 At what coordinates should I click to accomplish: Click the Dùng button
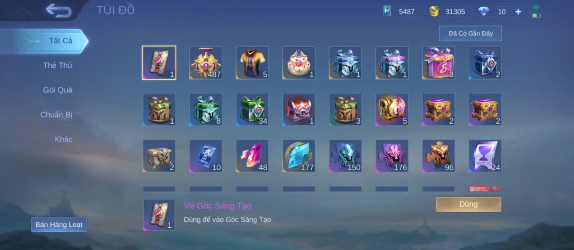click(x=468, y=204)
